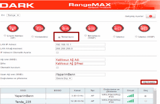Click the Tekrarlayıcı (WISP) mode icon

coord(92,28)
